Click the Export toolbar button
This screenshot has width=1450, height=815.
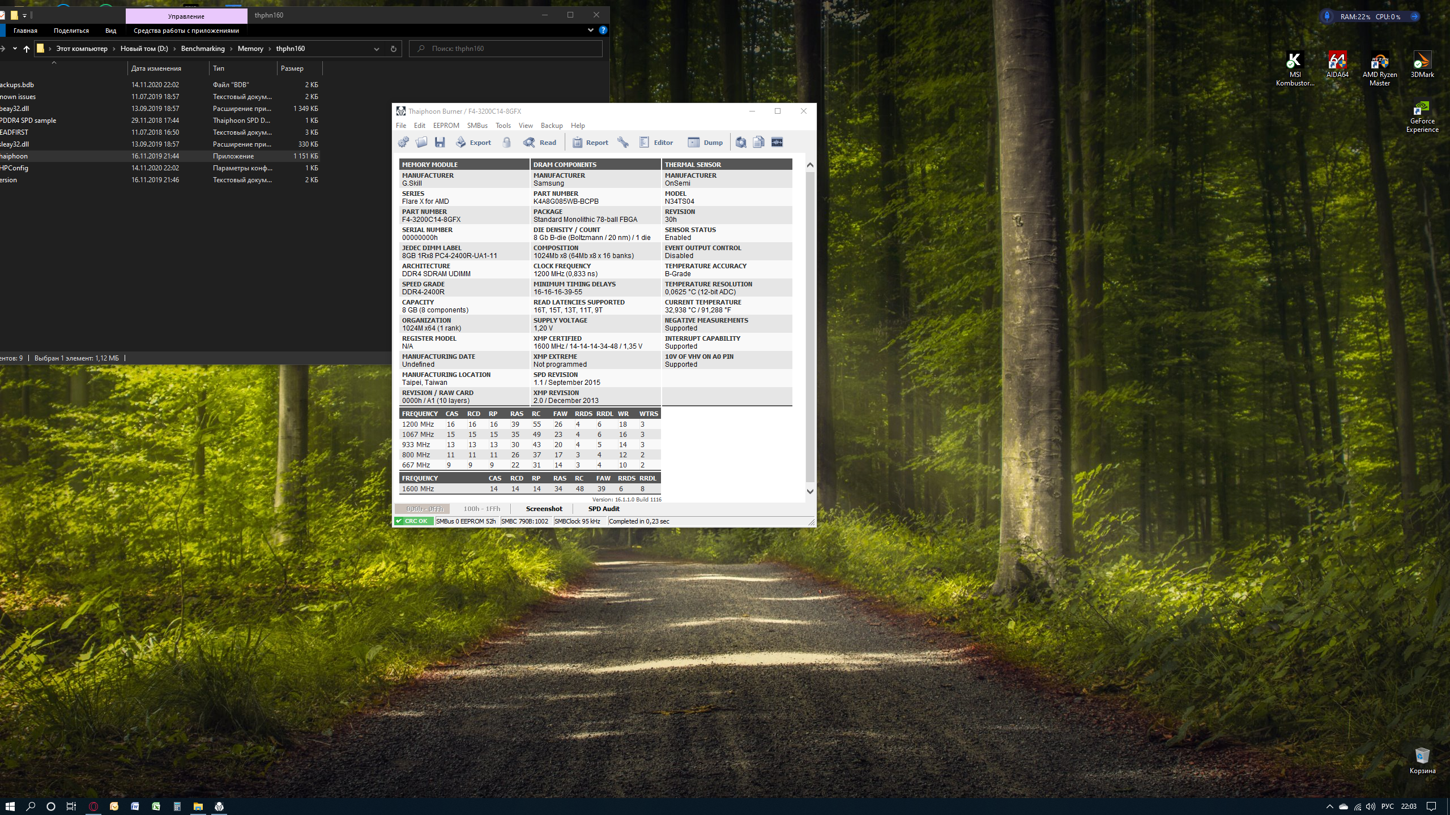(x=474, y=143)
